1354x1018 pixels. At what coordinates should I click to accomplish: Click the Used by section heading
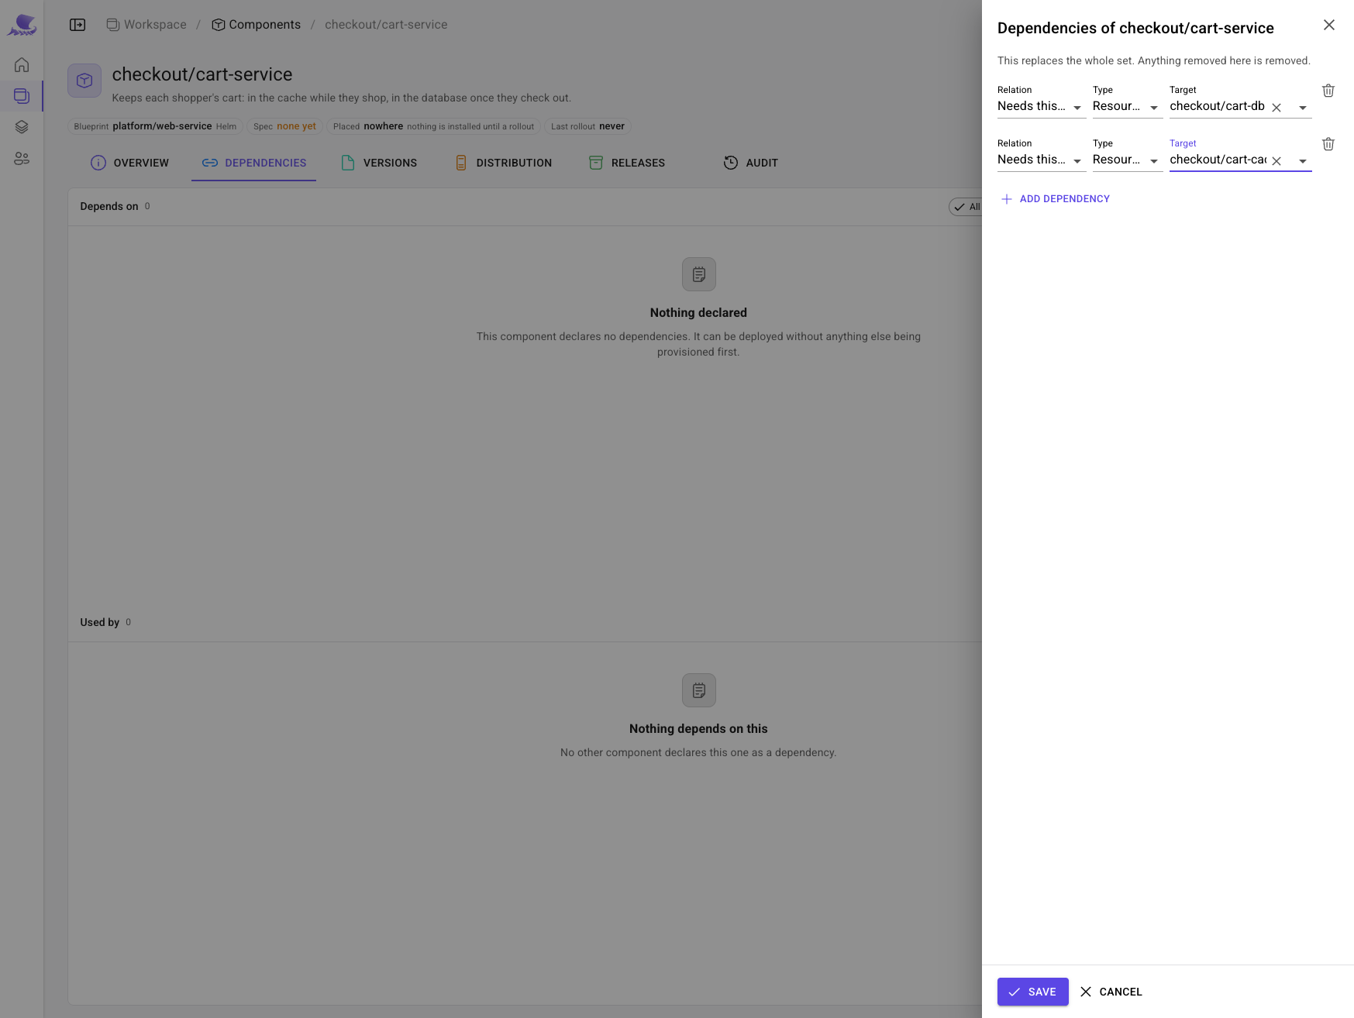pyautogui.click(x=100, y=622)
